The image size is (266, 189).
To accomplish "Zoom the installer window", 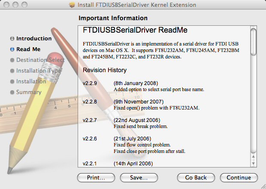I will point(24,5).
